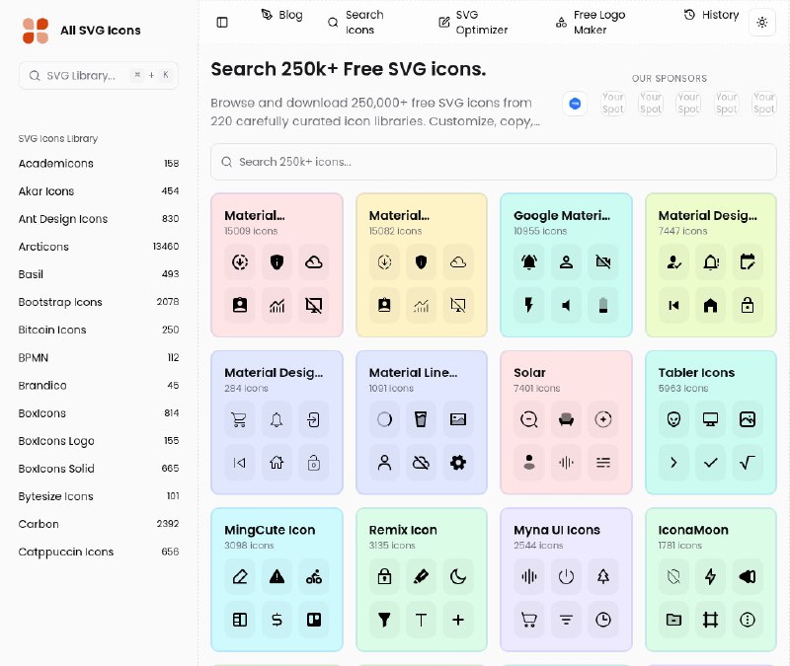The height and width of the screenshot is (666, 790).
Task: Toggle the dark mode switch
Action: 761,22
